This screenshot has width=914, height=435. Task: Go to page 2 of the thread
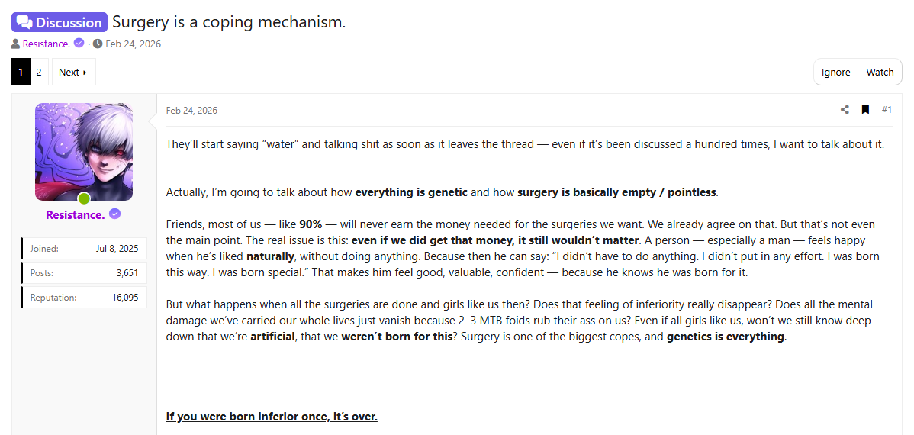(x=39, y=72)
